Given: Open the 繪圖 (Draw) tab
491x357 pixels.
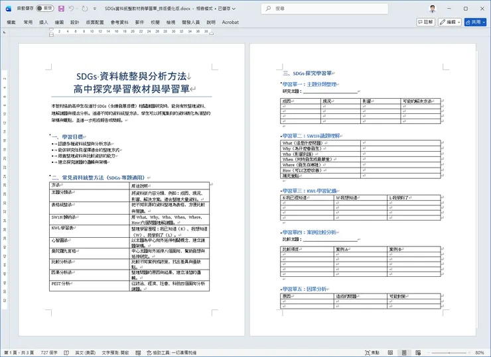Looking at the screenshot, I should click(59, 23).
